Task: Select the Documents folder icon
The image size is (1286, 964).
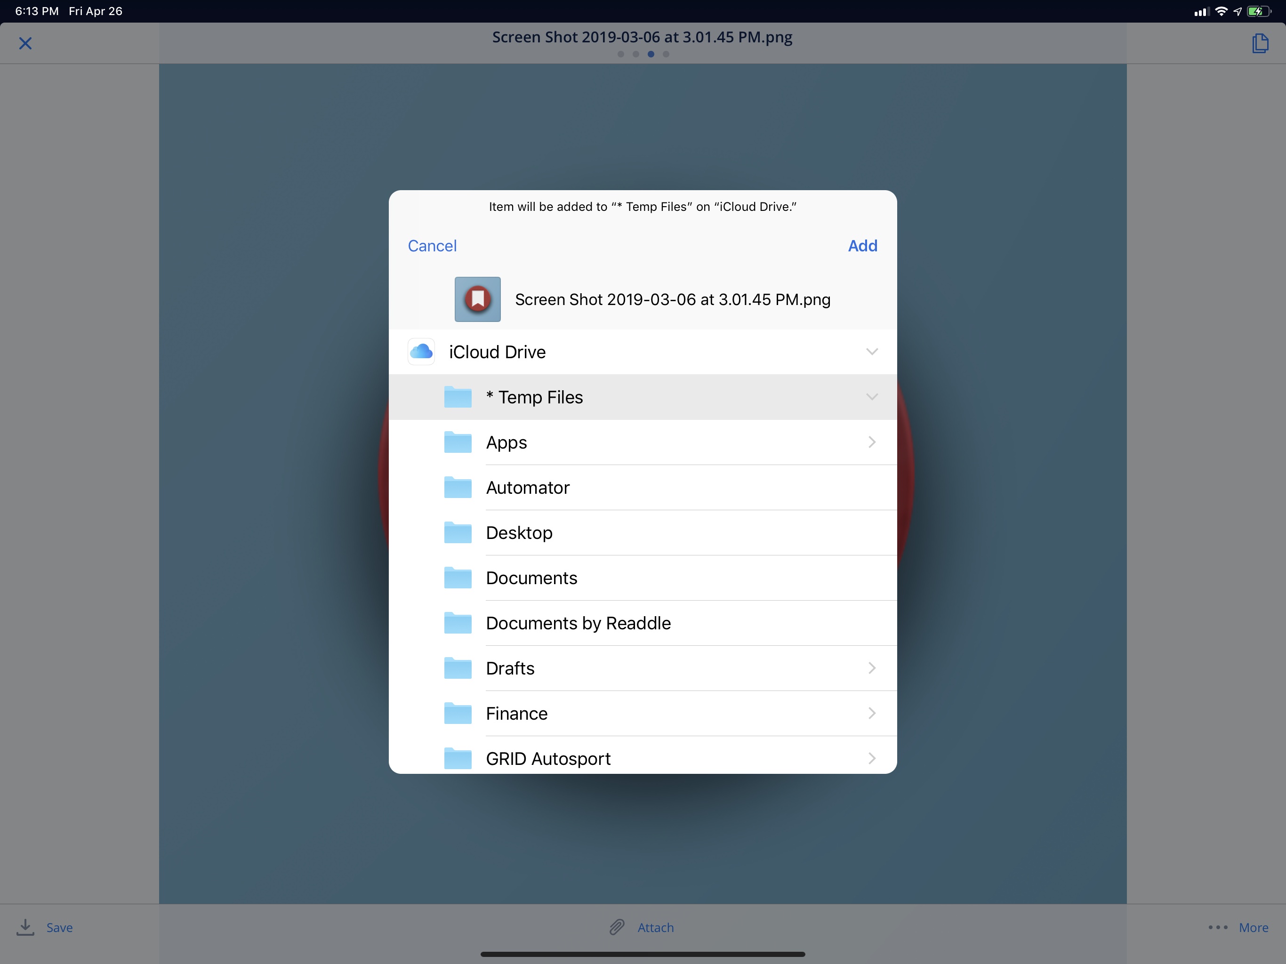Action: [x=458, y=578]
